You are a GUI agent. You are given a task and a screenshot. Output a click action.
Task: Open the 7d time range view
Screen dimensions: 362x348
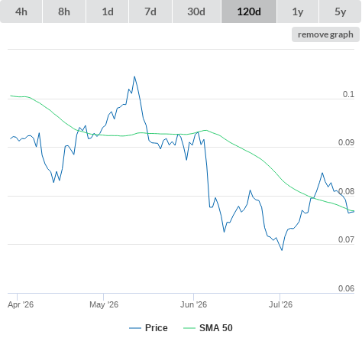[150, 11]
